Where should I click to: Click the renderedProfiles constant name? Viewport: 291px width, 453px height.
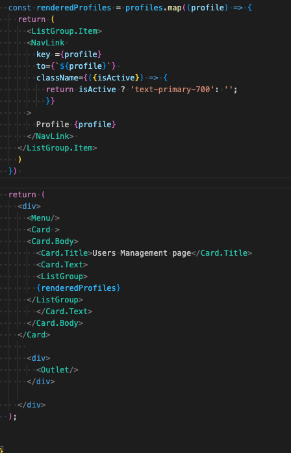(74, 8)
